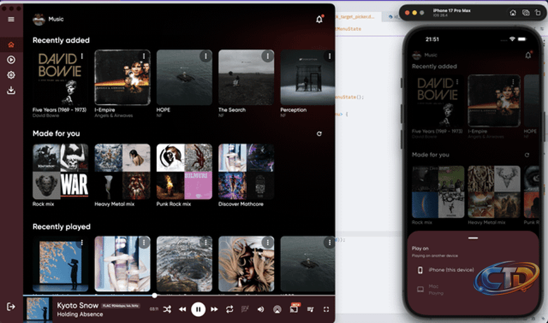
Task: Tap the avatar on the iPhone screen
Action: (x=417, y=55)
